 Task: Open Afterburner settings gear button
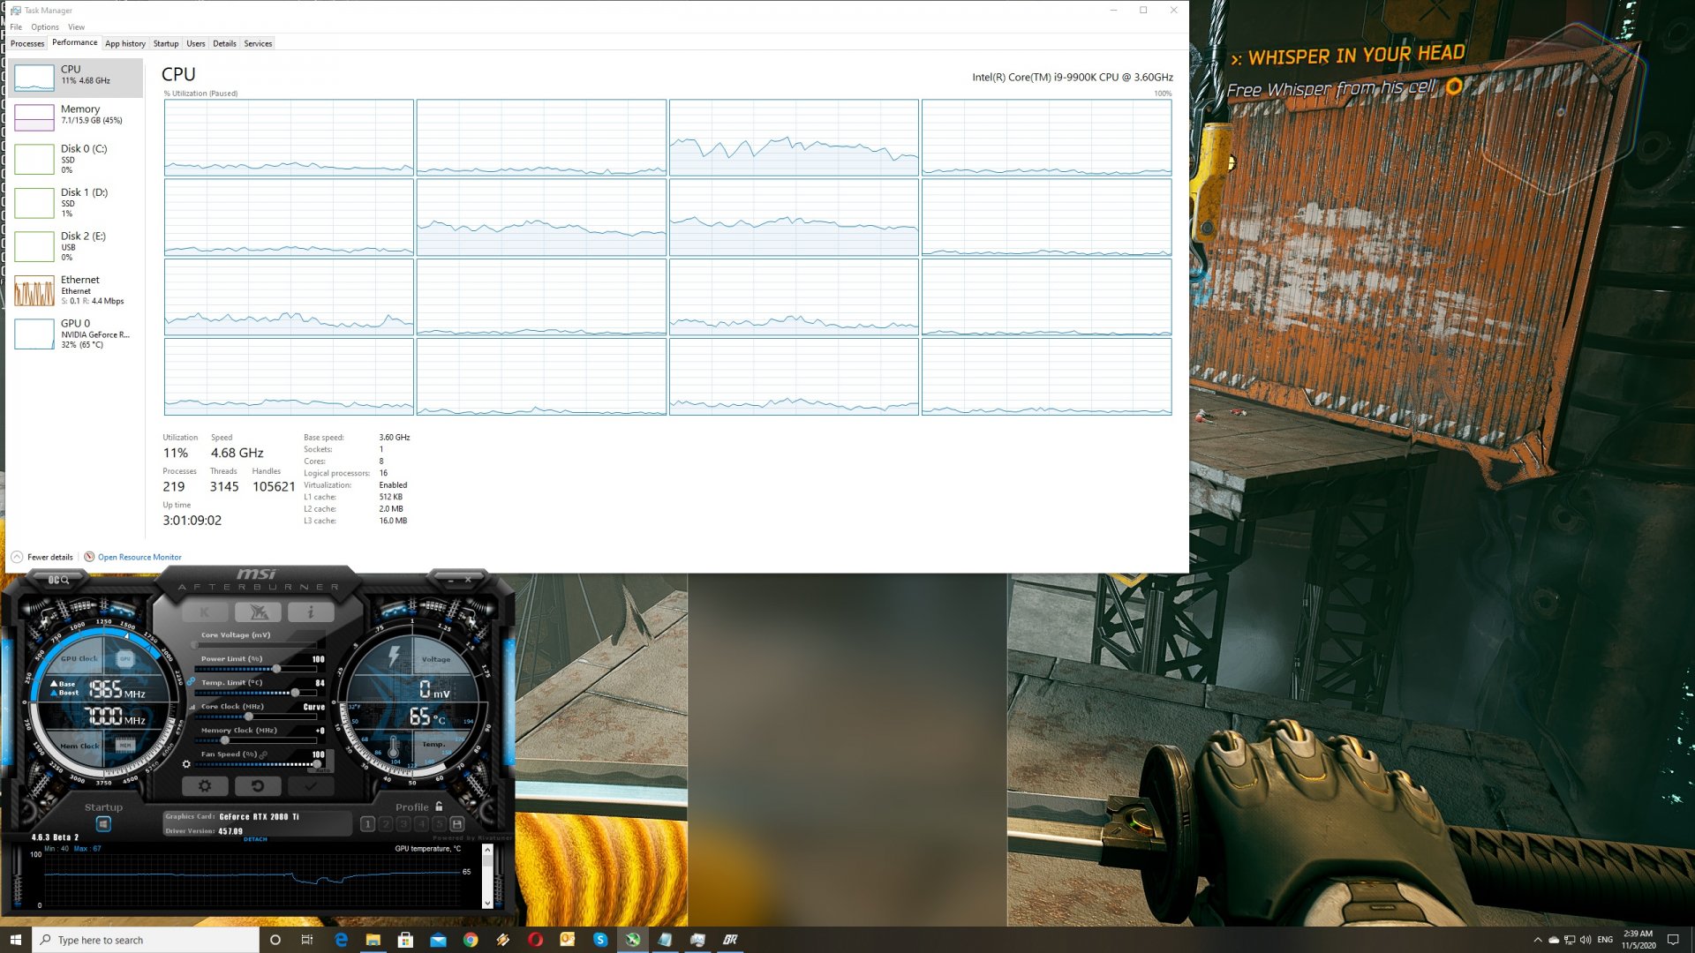point(205,785)
